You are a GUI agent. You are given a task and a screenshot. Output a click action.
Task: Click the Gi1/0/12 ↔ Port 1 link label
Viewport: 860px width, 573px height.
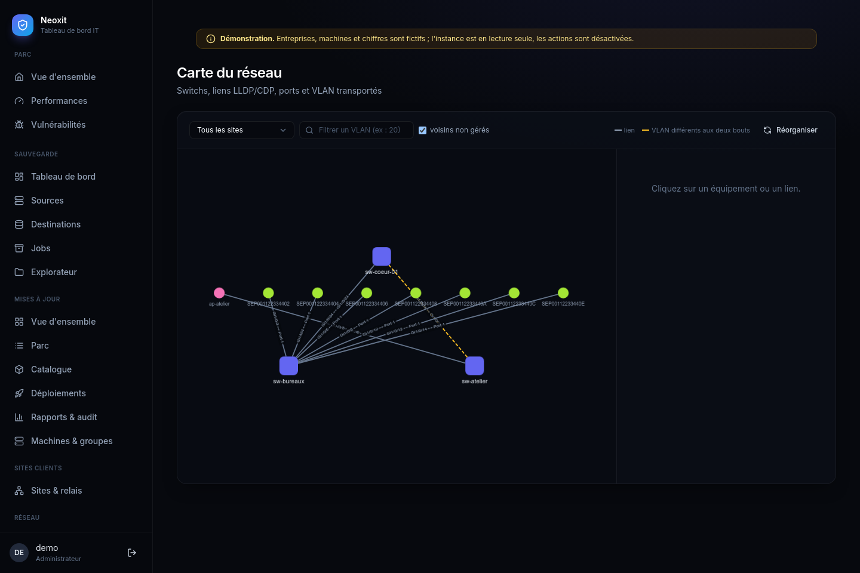click(x=403, y=328)
